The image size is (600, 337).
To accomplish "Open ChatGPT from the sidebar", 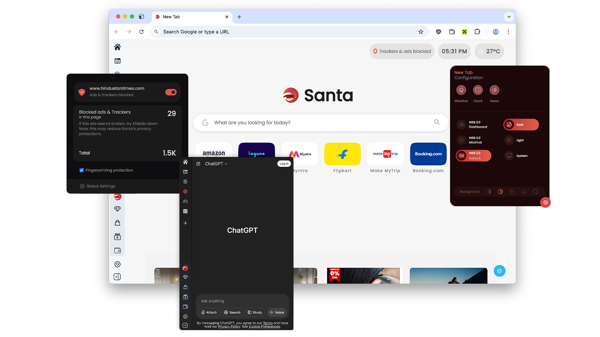I will [185, 192].
